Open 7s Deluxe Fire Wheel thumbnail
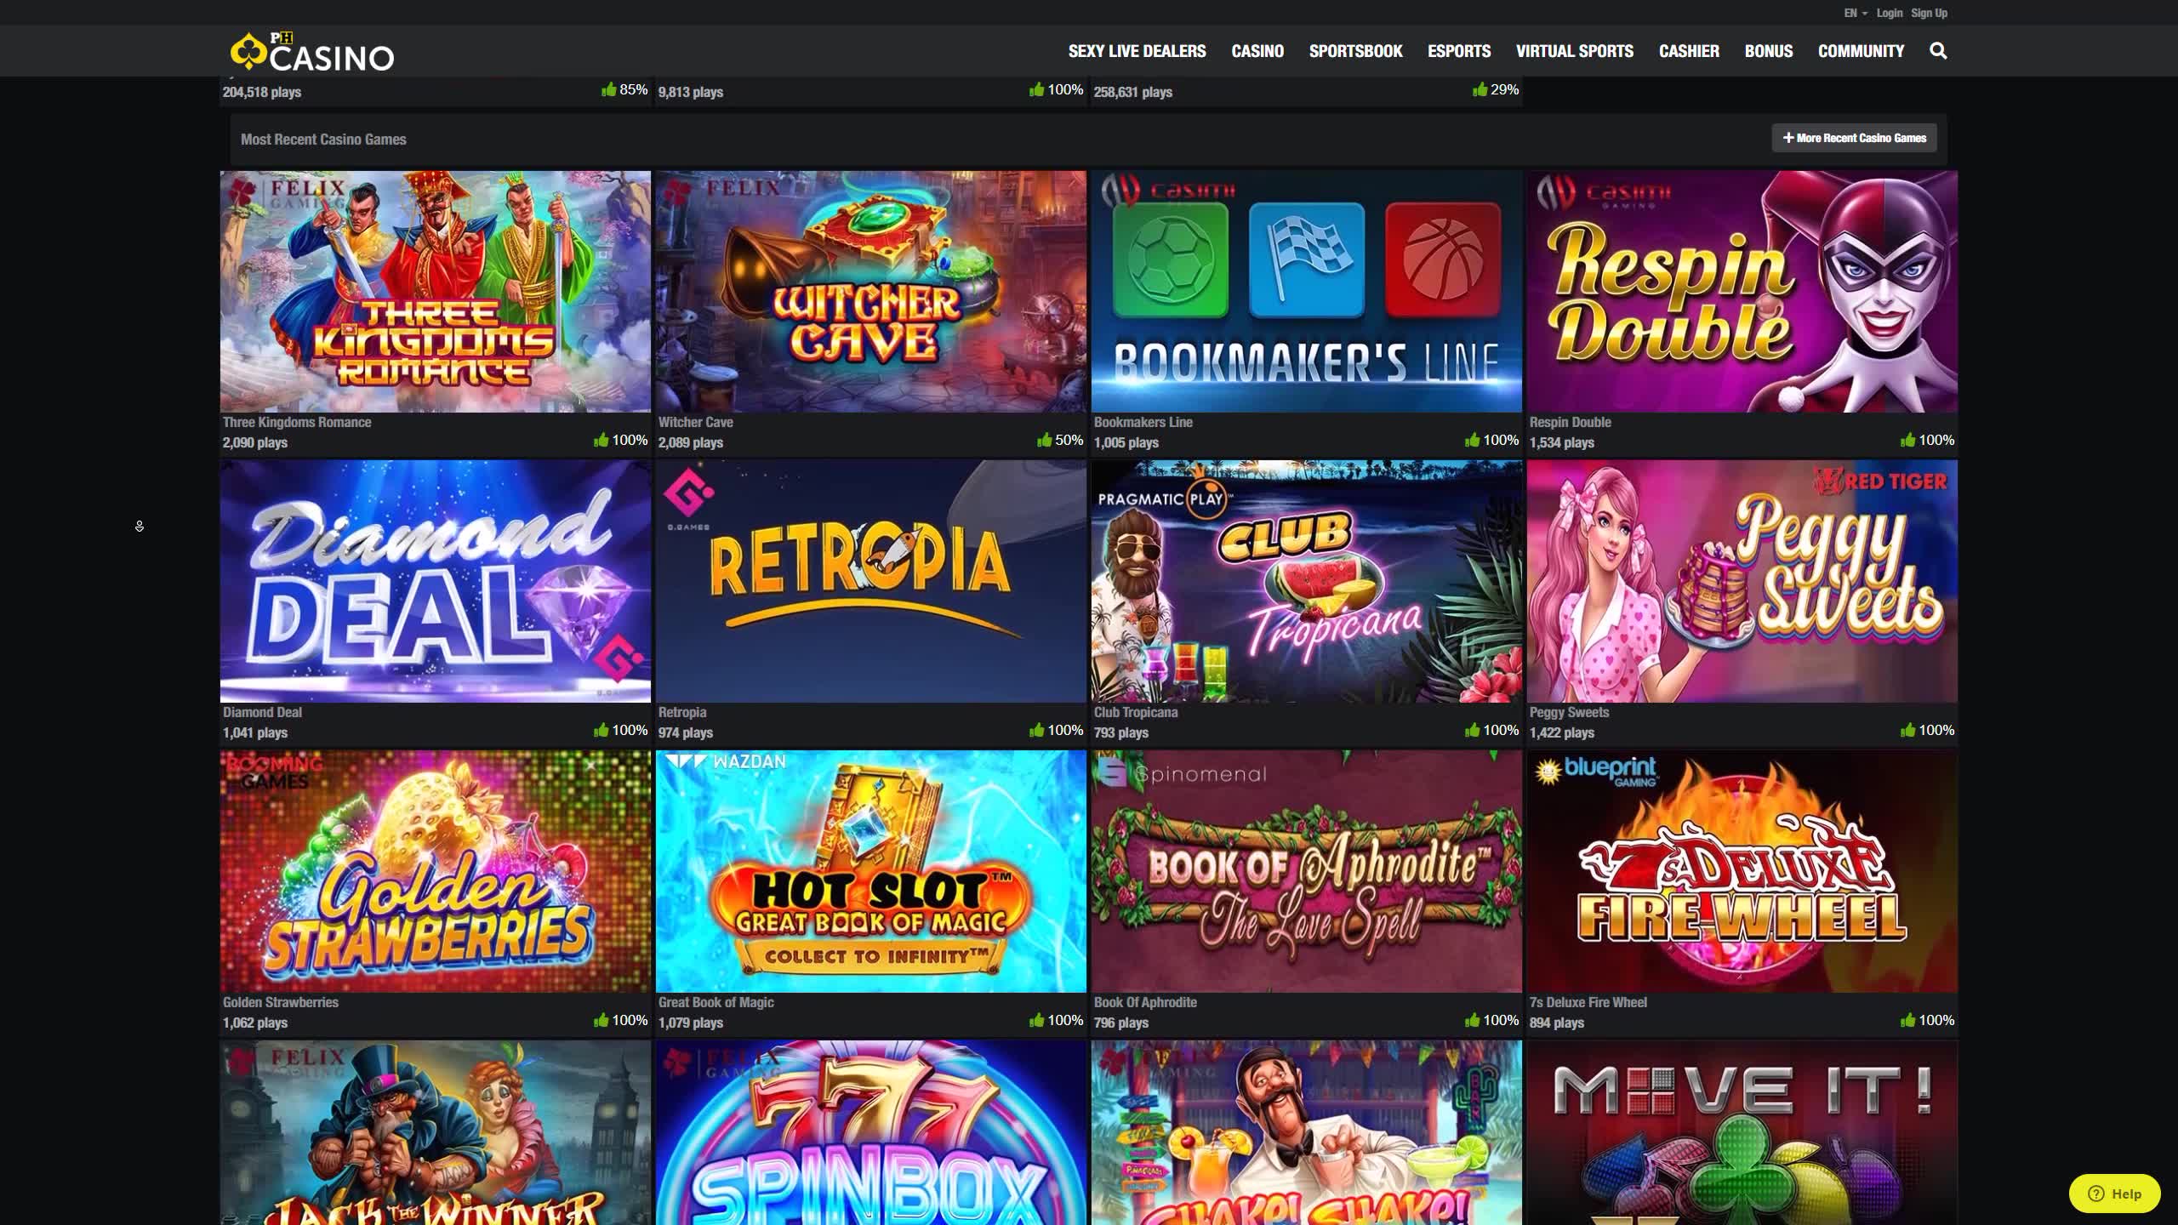Viewport: 2178px width, 1225px height. tap(1742, 872)
